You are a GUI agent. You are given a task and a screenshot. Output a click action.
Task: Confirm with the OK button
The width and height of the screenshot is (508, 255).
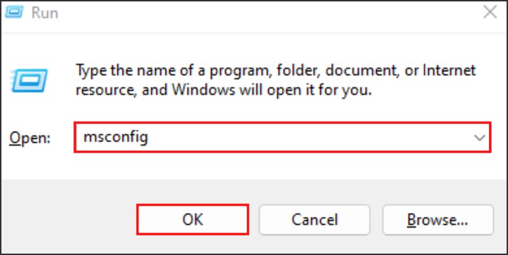click(x=193, y=219)
